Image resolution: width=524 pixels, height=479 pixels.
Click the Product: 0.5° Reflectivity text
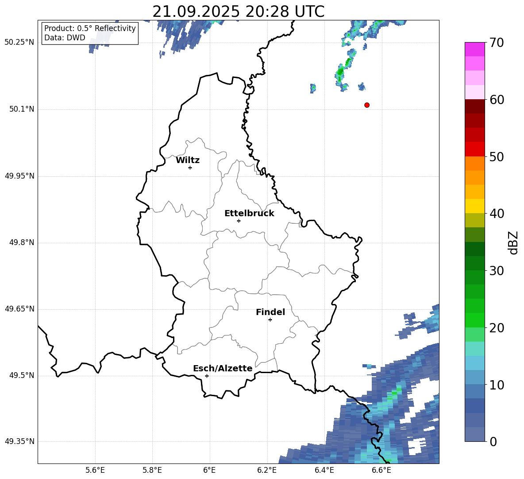90,28
